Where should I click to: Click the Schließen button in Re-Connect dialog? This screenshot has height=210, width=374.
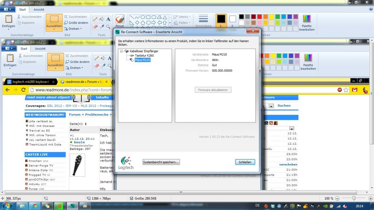[x=245, y=162]
